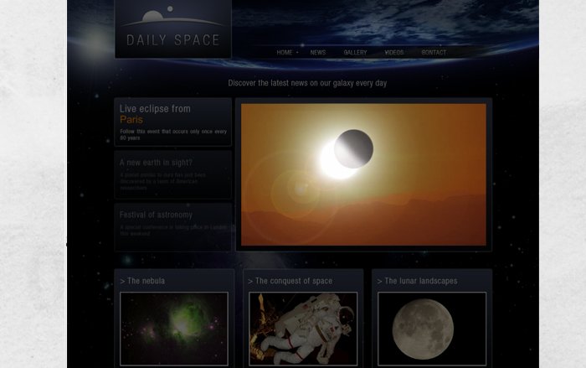Image resolution: width=586 pixels, height=368 pixels.
Task: Click the full moon thumbnail
Action: click(x=431, y=329)
